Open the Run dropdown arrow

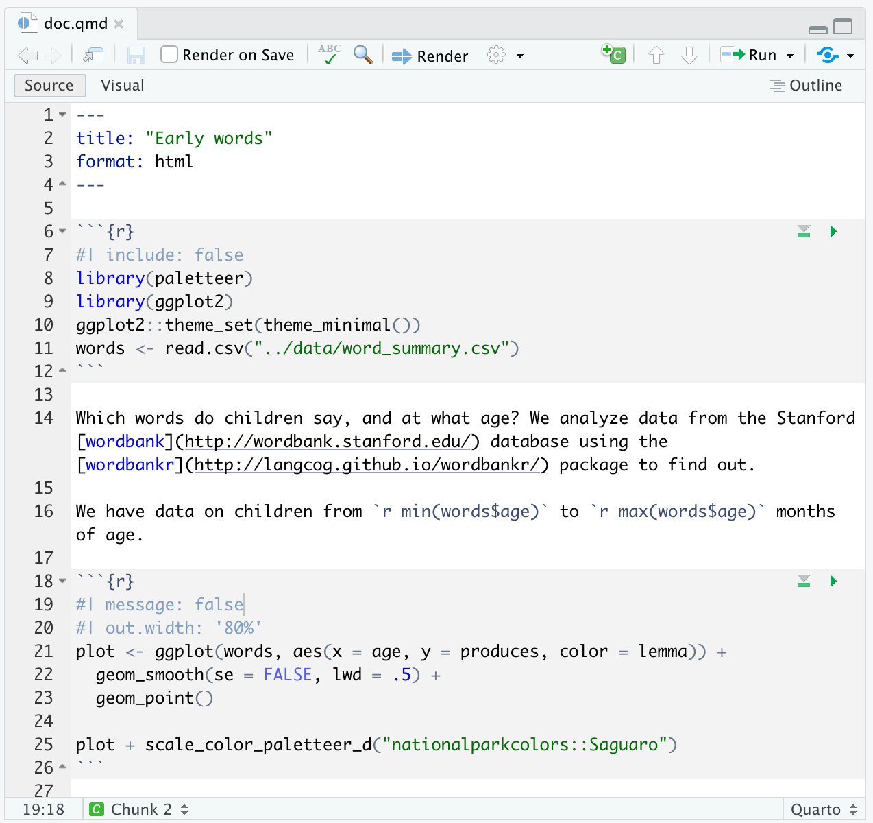(x=790, y=56)
